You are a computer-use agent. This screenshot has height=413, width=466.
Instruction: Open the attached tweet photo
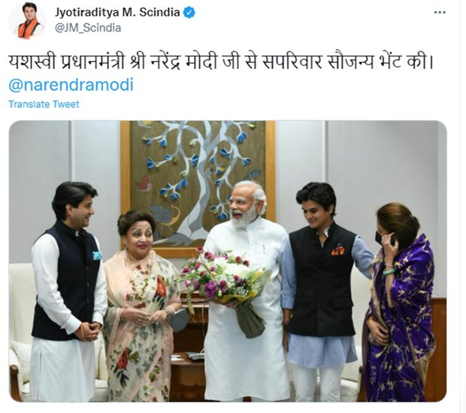228,261
